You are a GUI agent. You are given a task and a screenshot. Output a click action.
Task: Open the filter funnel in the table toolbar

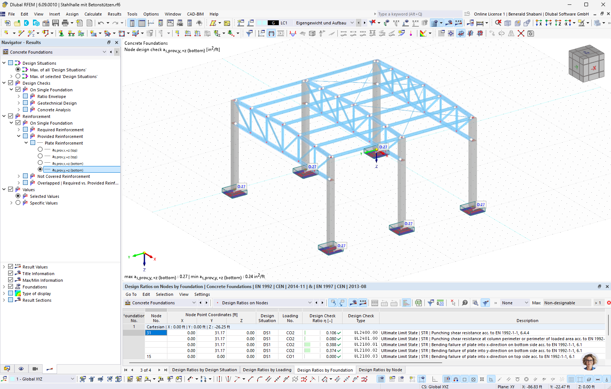431,302
